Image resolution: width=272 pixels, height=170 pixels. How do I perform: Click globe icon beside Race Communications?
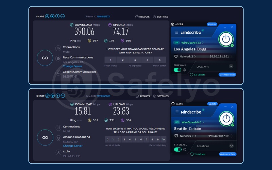coord(58,58)
